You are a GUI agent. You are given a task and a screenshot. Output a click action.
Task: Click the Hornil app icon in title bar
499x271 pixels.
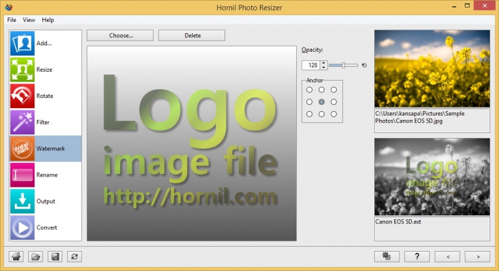click(9, 7)
